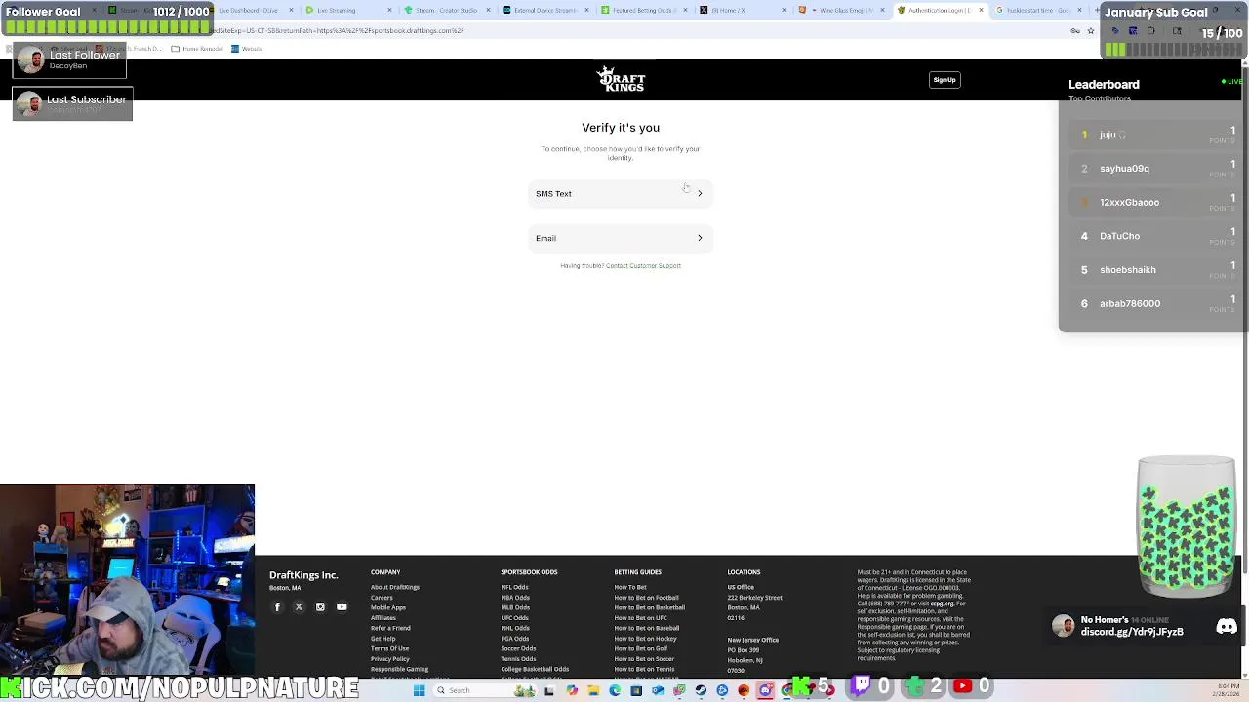Open How to Bet on Golf link
The image size is (1249, 702).
pyautogui.click(x=641, y=648)
